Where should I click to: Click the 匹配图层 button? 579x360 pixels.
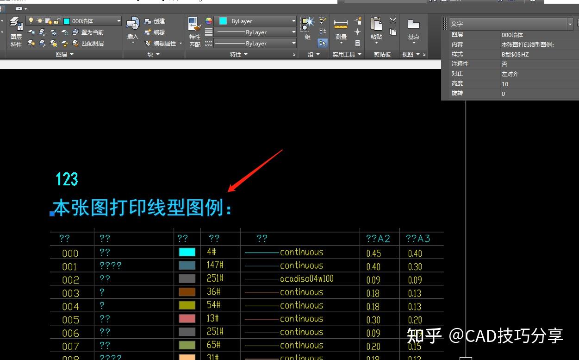click(x=92, y=43)
